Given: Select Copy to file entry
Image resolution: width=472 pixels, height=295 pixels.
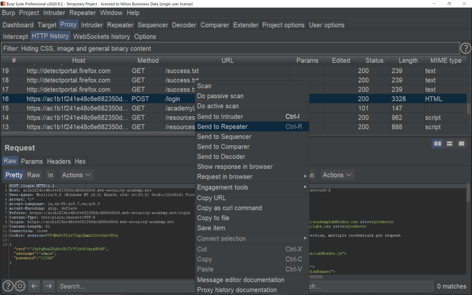Looking at the screenshot, I should [252, 218].
